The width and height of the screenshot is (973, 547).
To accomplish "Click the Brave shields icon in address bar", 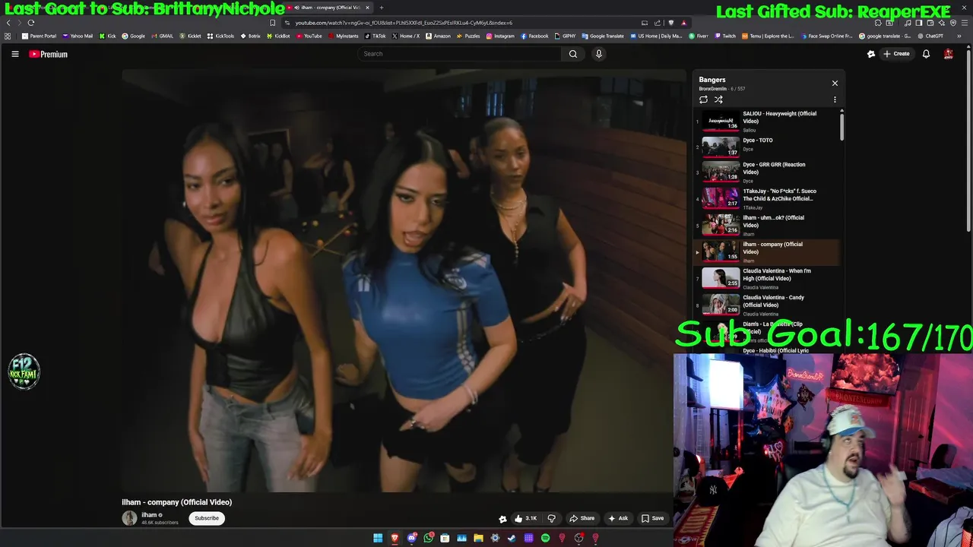I will click(670, 23).
